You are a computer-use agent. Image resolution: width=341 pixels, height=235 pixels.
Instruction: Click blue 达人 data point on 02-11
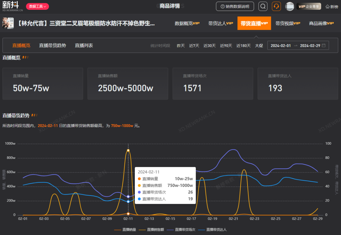click(x=128, y=202)
